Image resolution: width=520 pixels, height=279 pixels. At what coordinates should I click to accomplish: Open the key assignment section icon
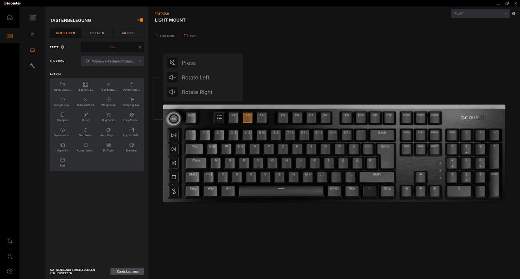pyautogui.click(x=32, y=51)
